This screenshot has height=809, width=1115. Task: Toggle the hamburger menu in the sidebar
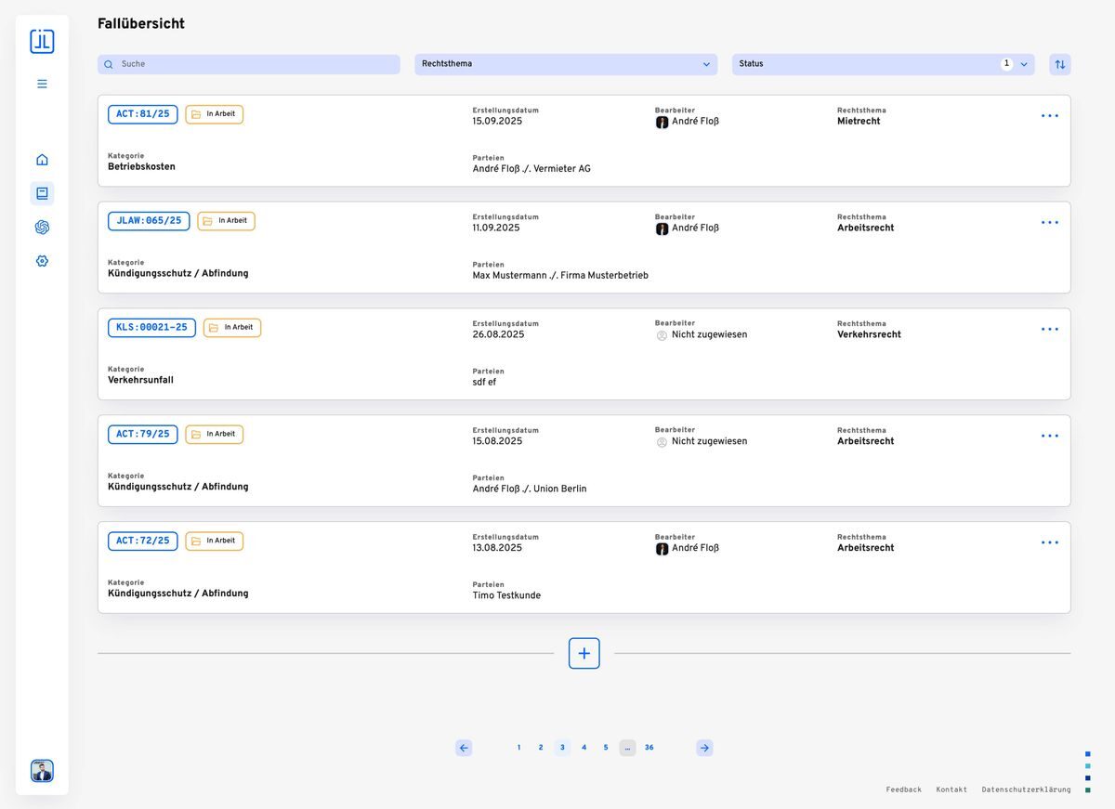(42, 84)
